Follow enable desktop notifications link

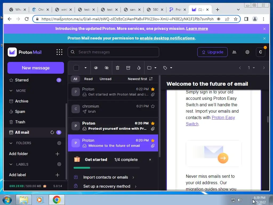(x=167, y=38)
